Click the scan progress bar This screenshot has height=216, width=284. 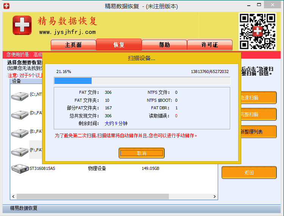[142, 81]
